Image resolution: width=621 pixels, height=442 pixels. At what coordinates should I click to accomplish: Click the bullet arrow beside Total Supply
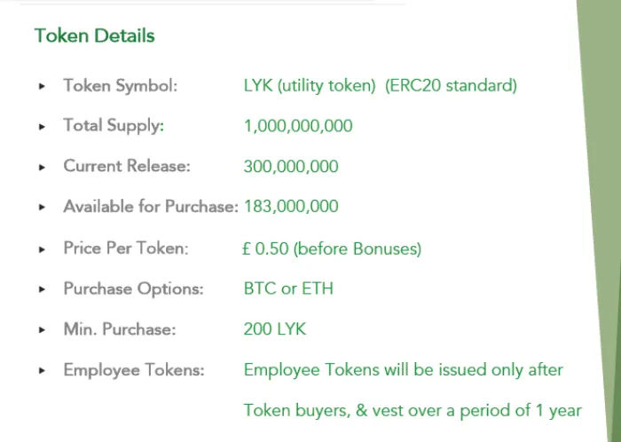42,127
